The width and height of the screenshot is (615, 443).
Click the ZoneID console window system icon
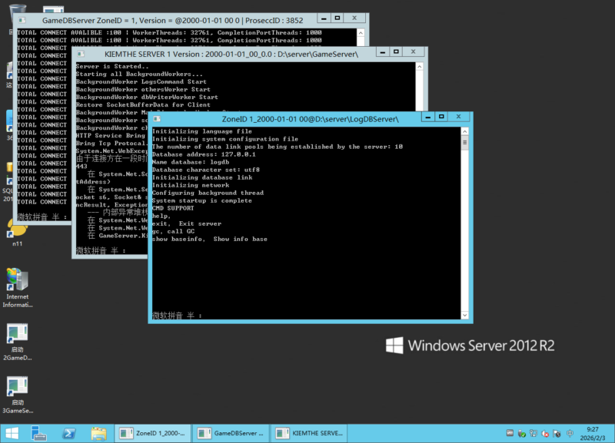(157, 119)
